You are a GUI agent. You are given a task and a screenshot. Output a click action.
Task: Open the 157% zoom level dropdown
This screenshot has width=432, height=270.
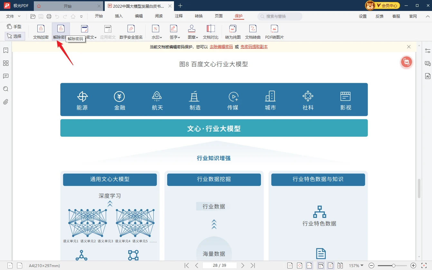pyautogui.click(x=356, y=266)
